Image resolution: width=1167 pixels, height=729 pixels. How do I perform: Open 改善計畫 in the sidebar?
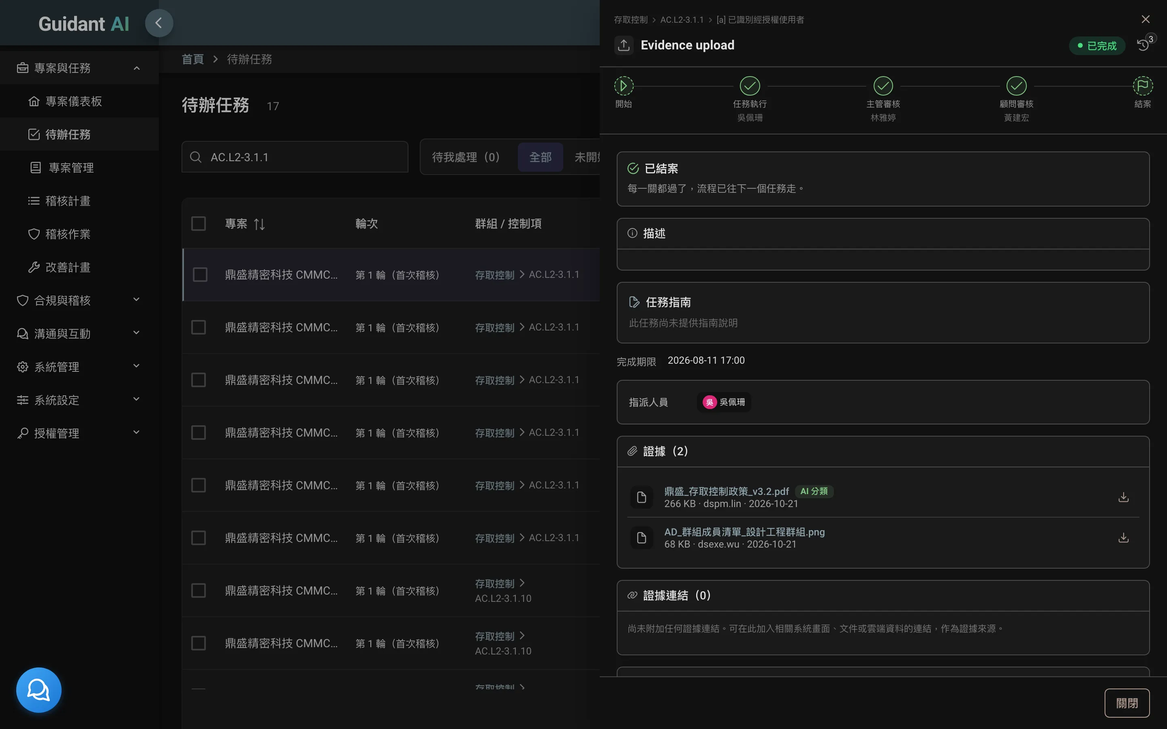(79, 268)
